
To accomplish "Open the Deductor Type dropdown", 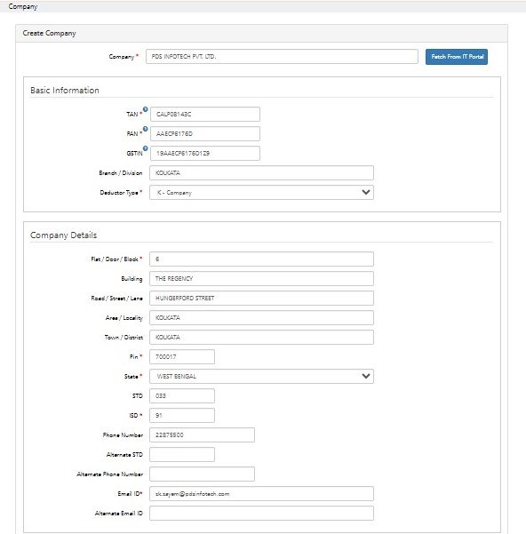I will coord(261,193).
